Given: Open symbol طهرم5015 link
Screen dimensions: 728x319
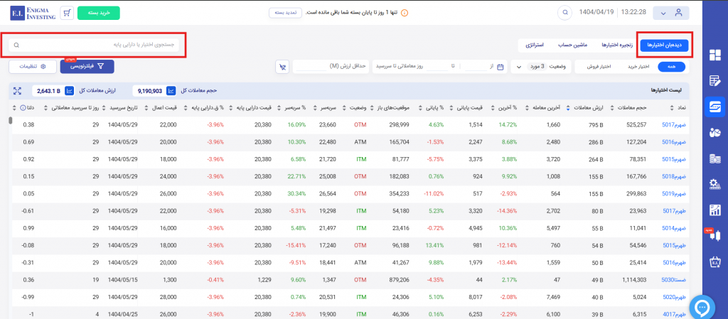Looking at the screenshot, I should pos(674,245).
